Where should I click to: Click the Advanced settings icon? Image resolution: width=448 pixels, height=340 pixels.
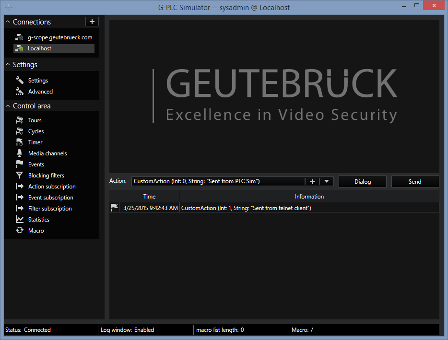tap(20, 92)
